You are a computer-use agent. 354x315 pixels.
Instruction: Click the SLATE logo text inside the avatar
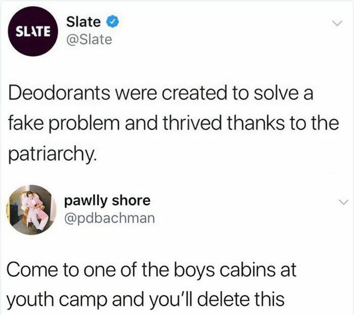pos(33,31)
